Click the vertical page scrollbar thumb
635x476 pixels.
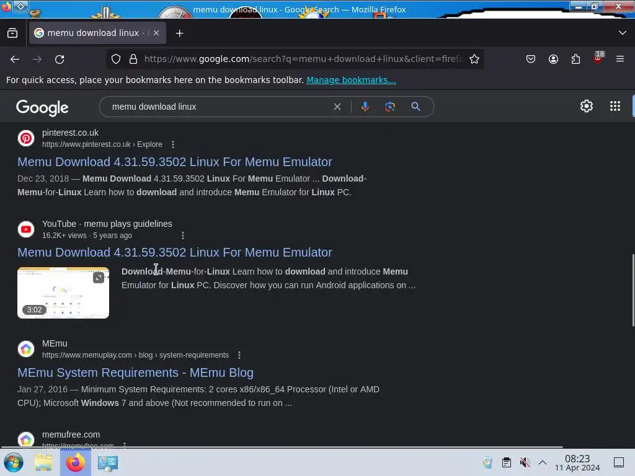633,290
